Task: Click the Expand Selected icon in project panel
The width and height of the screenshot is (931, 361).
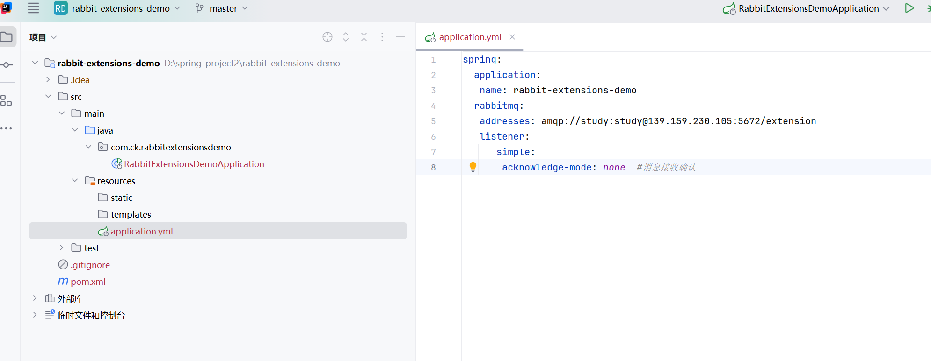Action: click(x=346, y=37)
